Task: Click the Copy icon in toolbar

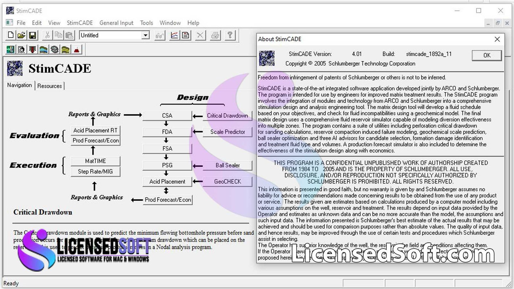Action: point(58,35)
